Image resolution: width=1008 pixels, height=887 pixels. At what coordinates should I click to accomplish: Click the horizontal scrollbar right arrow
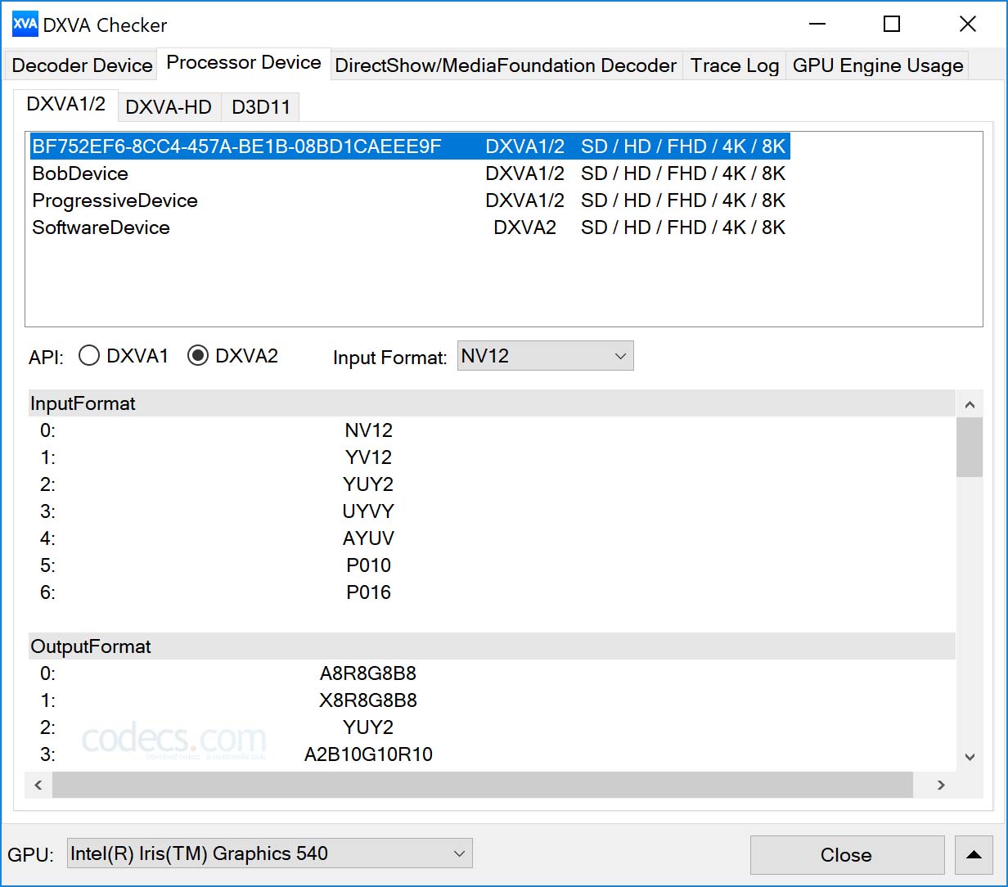coord(941,785)
